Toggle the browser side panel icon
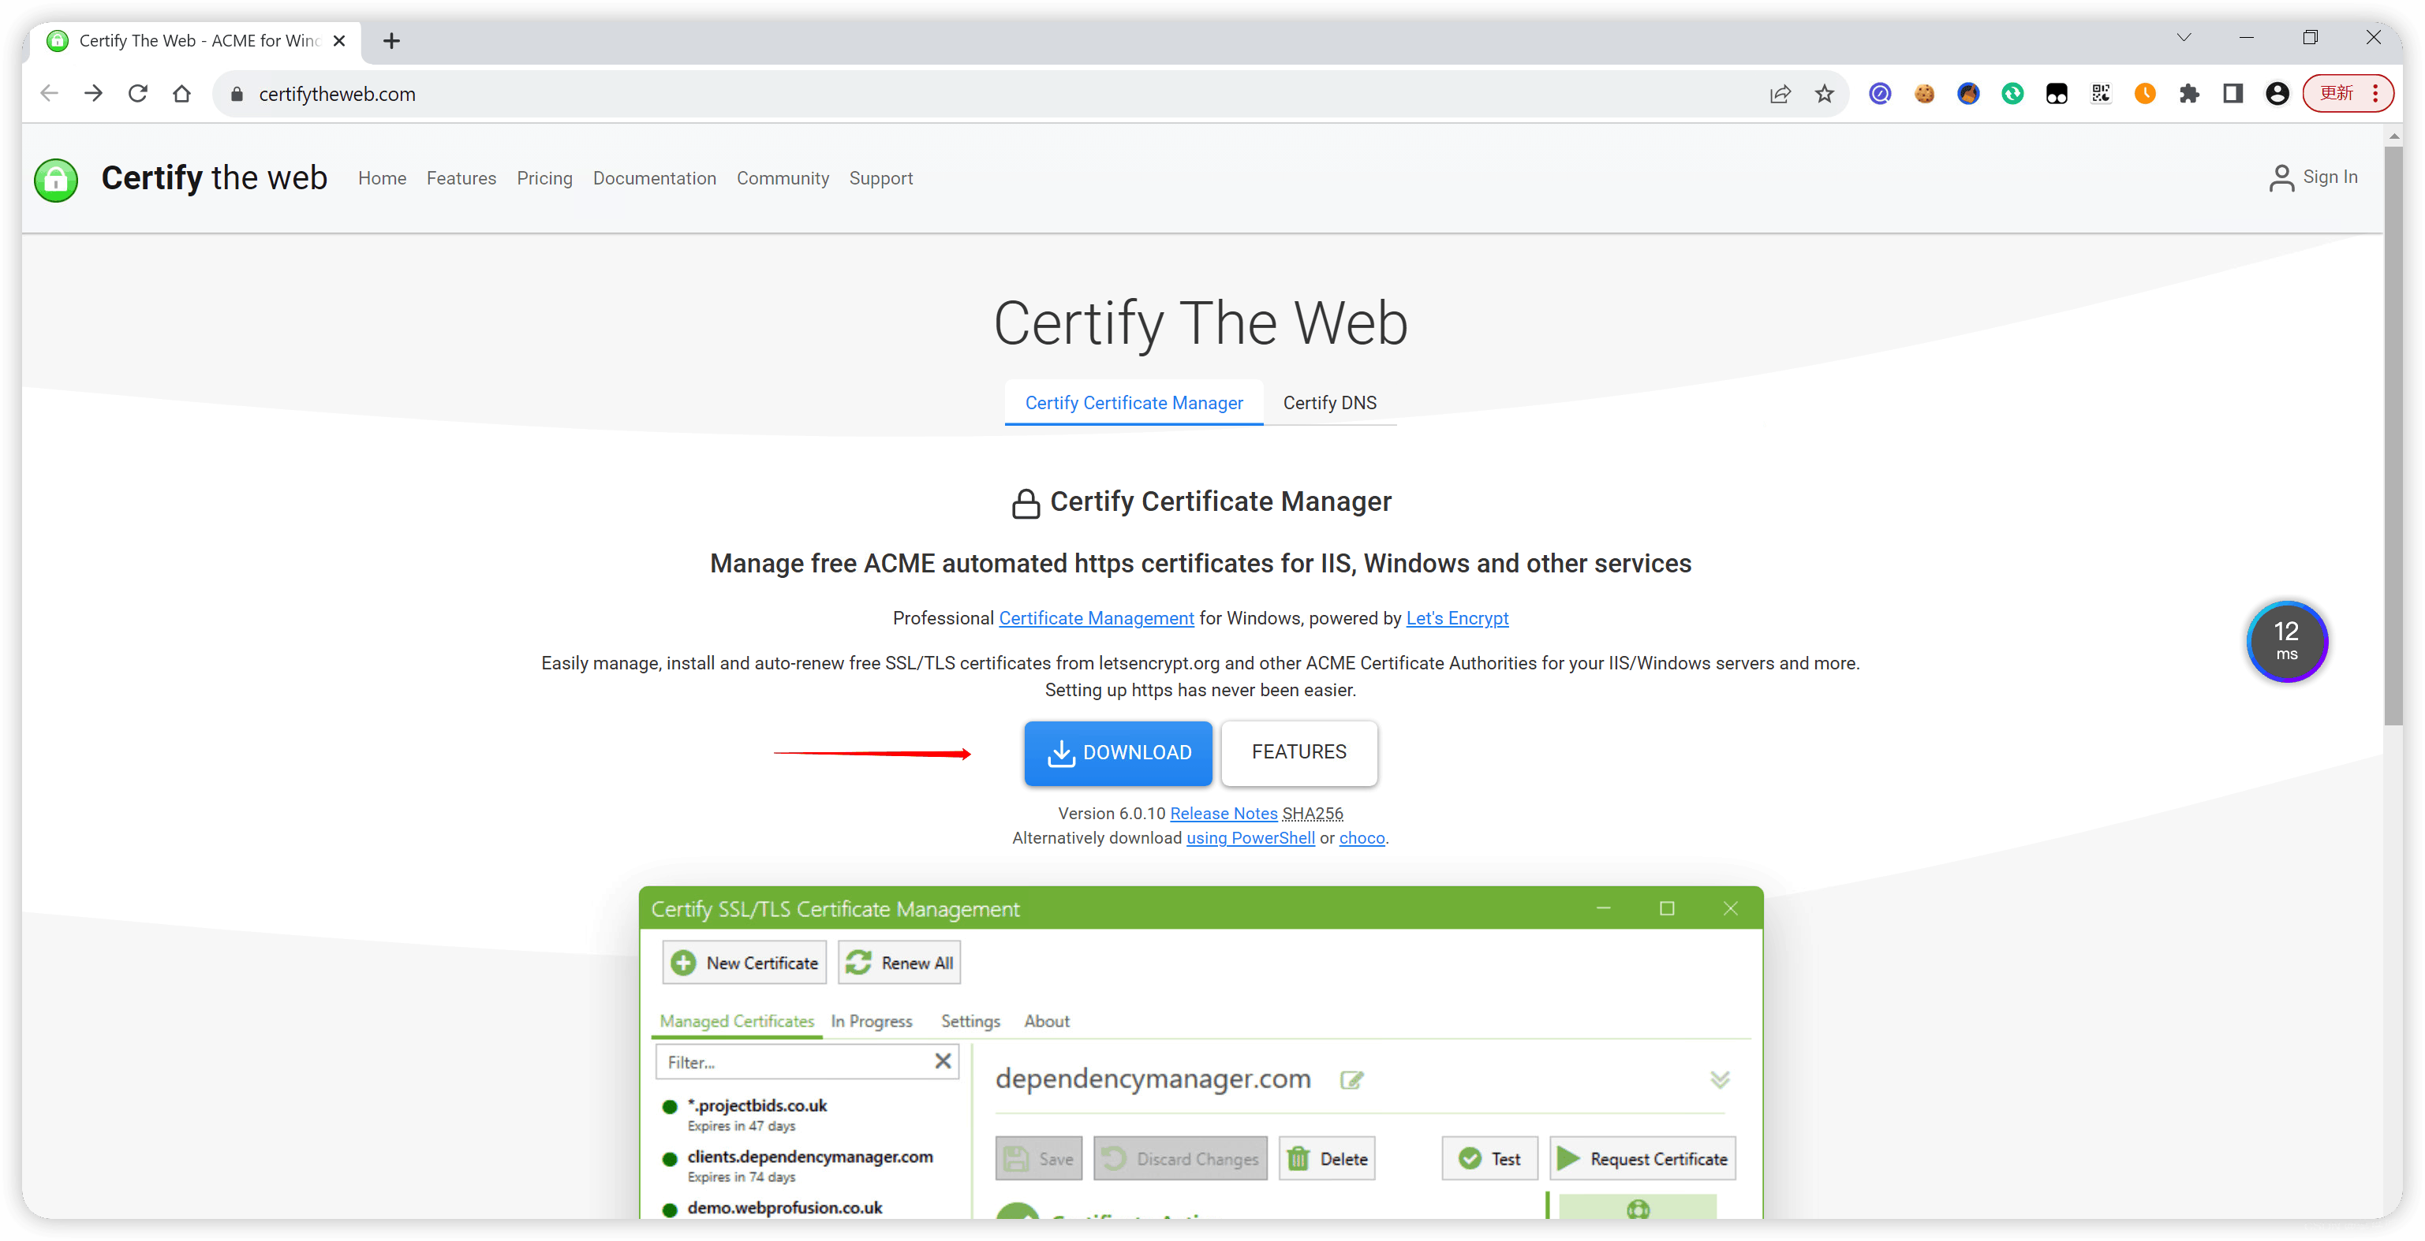This screenshot has height=1241, width=2425. coord(2233,93)
